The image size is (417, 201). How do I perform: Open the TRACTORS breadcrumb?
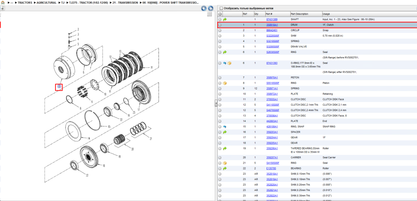coord(25,2)
